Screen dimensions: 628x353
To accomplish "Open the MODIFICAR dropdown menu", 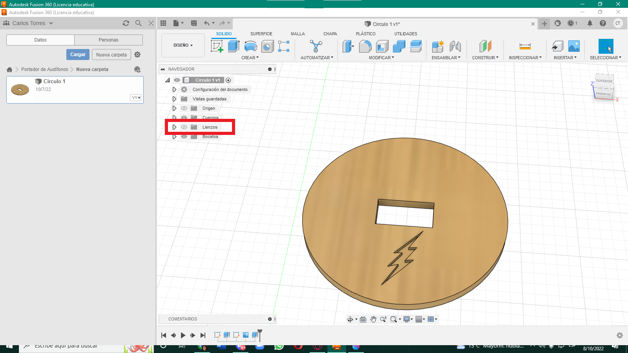I will [x=382, y=58].
